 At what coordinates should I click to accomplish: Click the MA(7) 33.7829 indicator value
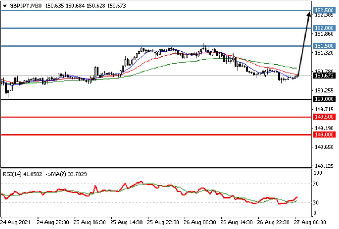[69, 174]
